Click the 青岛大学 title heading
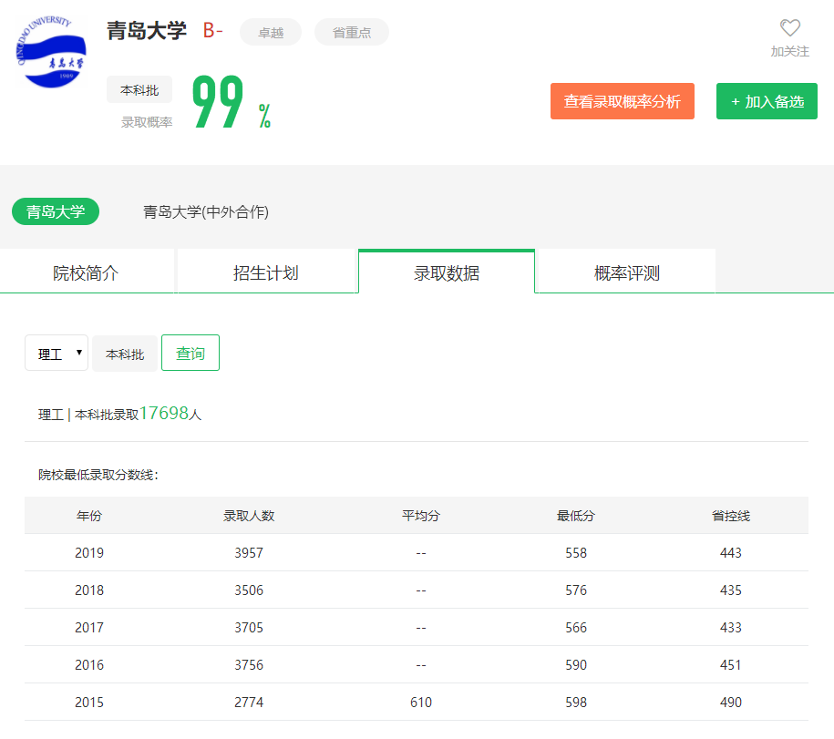 tap(147, 31)
